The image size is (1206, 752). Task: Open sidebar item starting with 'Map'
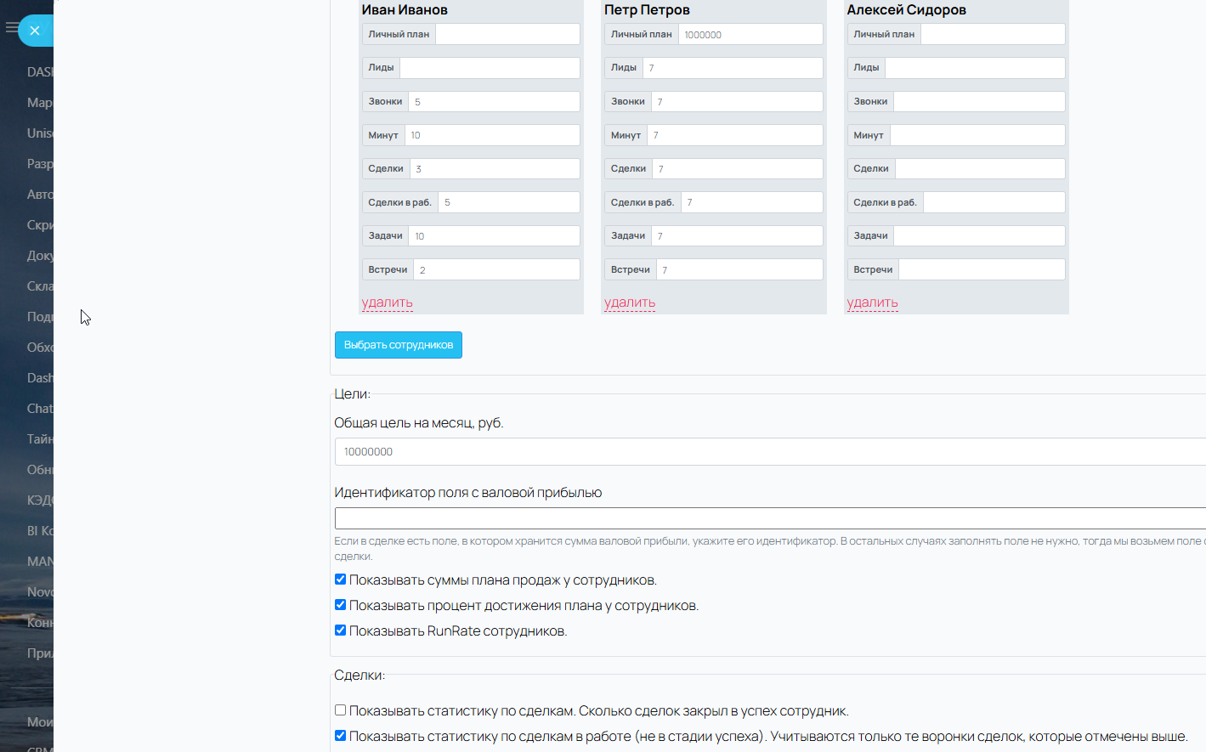[x=40, y=103]
